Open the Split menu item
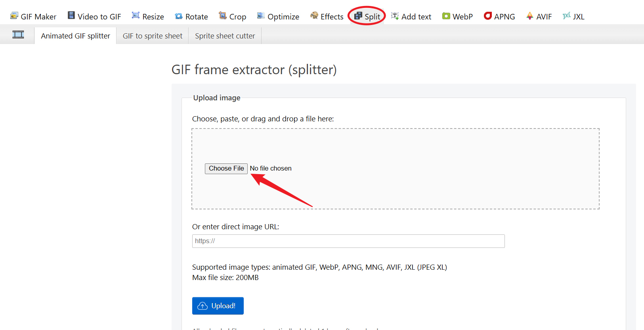644x330 pixels. 367,16
